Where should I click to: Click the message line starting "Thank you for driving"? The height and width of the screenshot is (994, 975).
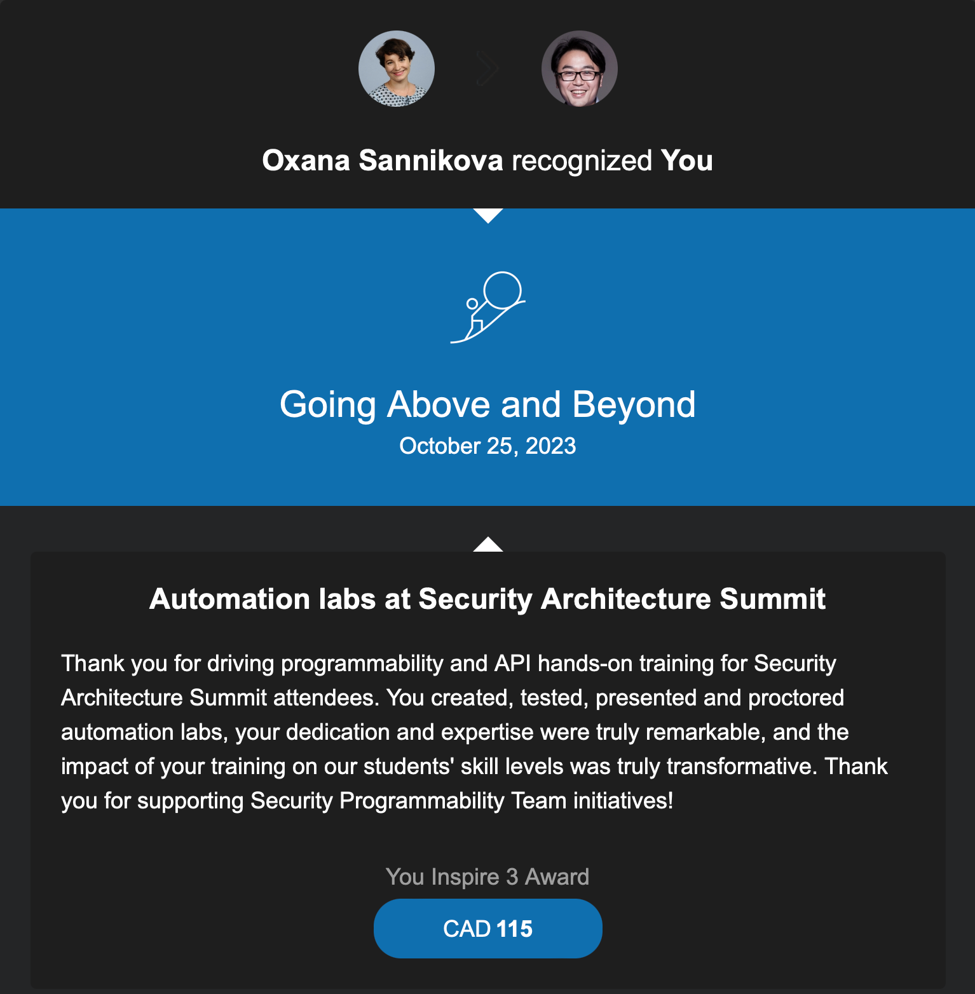pyautogui.click(x=448, y=664)
